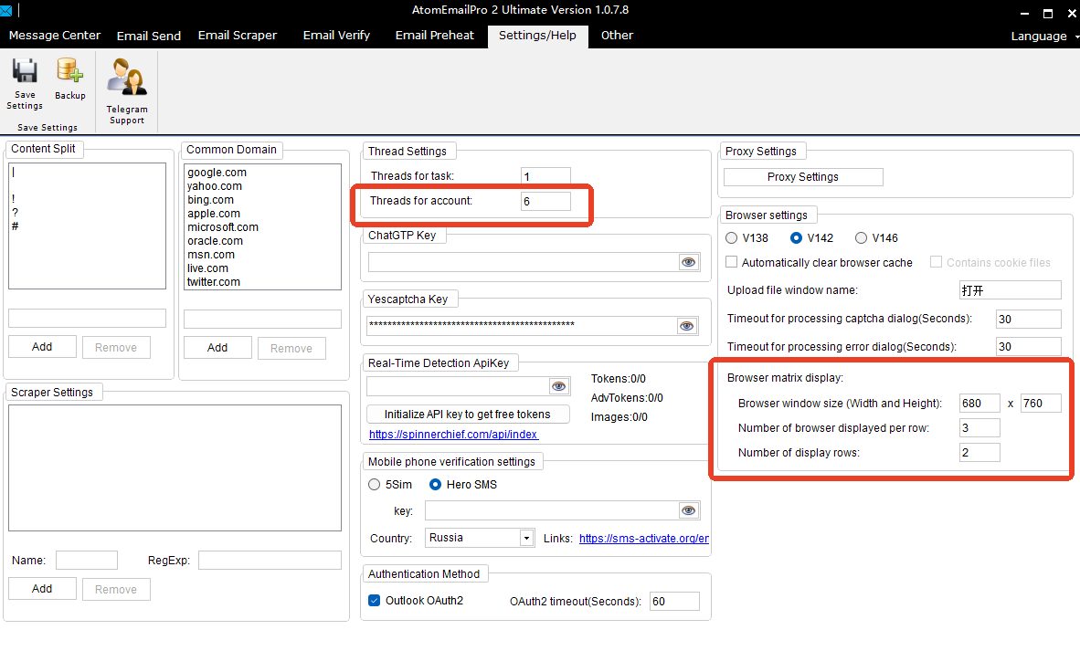Reveal ChatGTP Key with eye icon
This screenshot has width=1080, height=651.
tap(688, 262)
